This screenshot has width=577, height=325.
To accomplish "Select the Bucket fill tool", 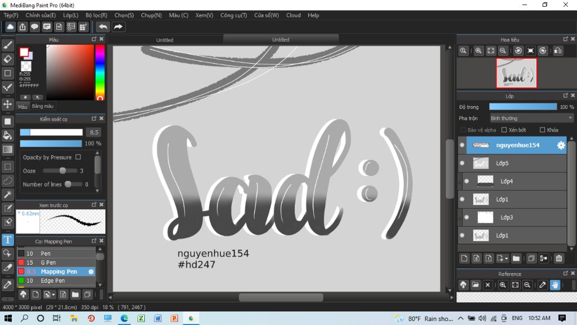I will pos(7,135).
